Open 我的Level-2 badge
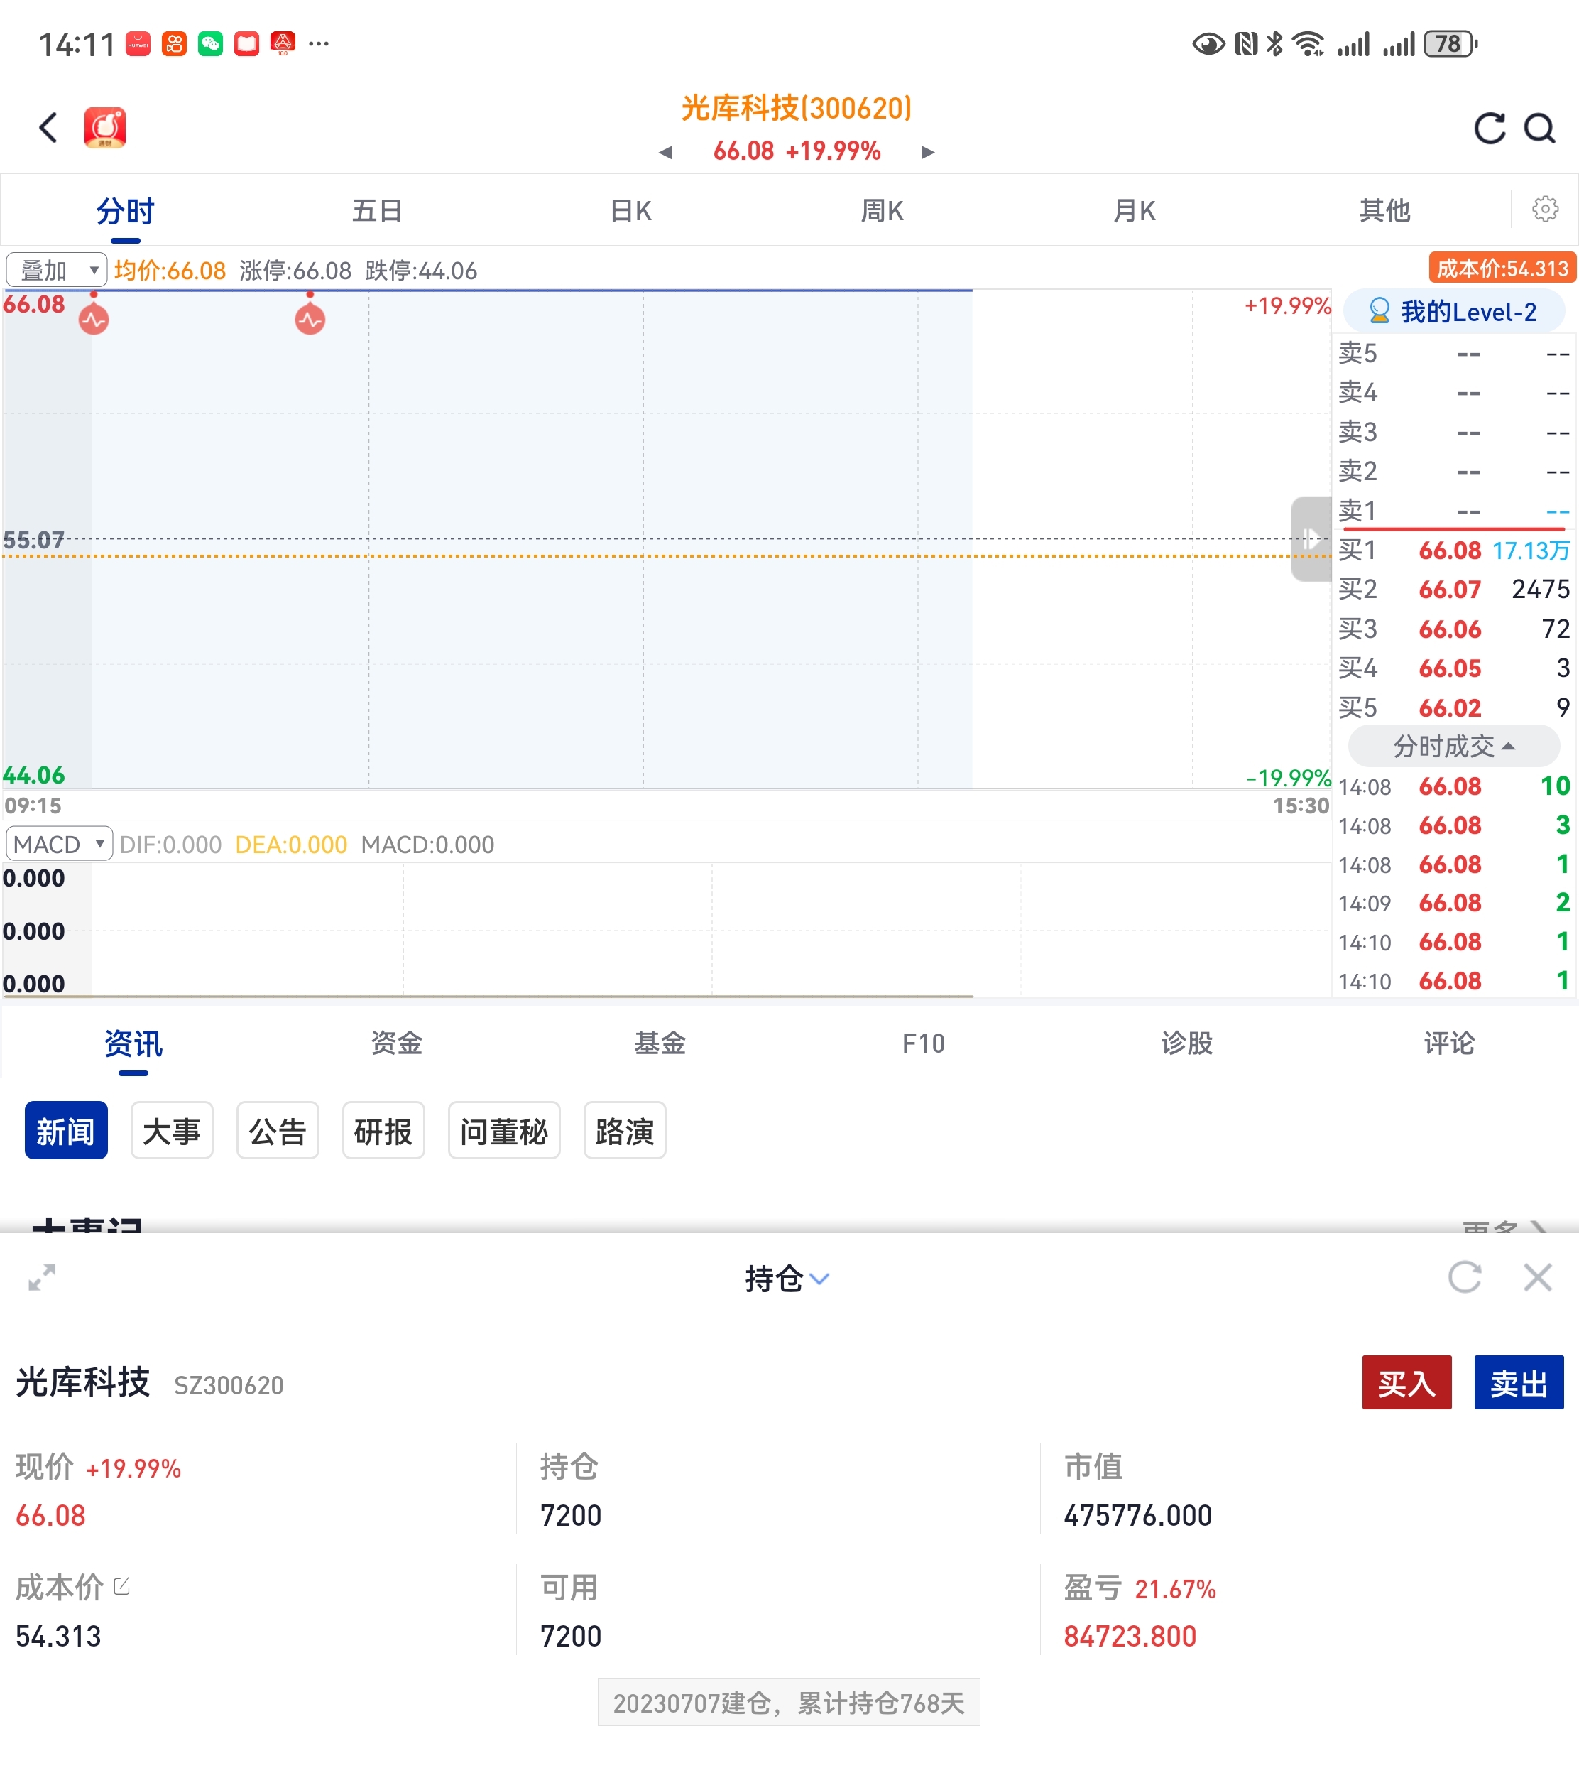Screen dimensions: 1579x1773 [1454, 312]
